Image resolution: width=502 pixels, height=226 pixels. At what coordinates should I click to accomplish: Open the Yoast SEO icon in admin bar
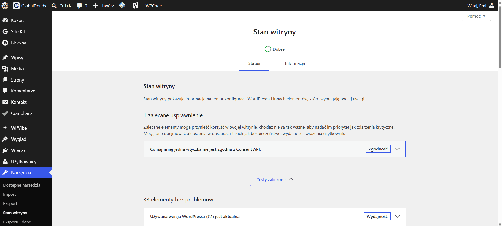(135, 5)
